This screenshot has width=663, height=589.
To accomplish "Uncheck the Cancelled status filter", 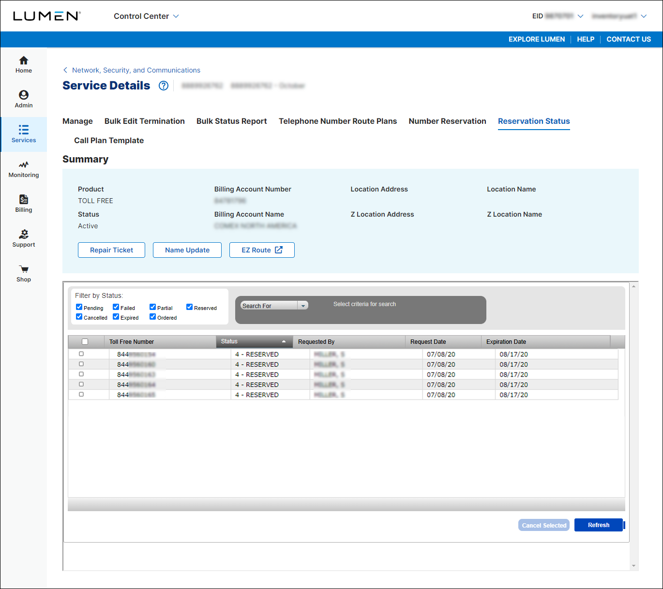I will coord(79,317).
